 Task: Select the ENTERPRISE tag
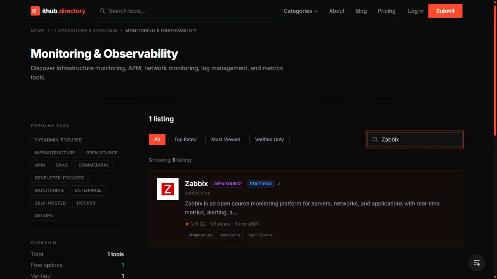(88, 190)
